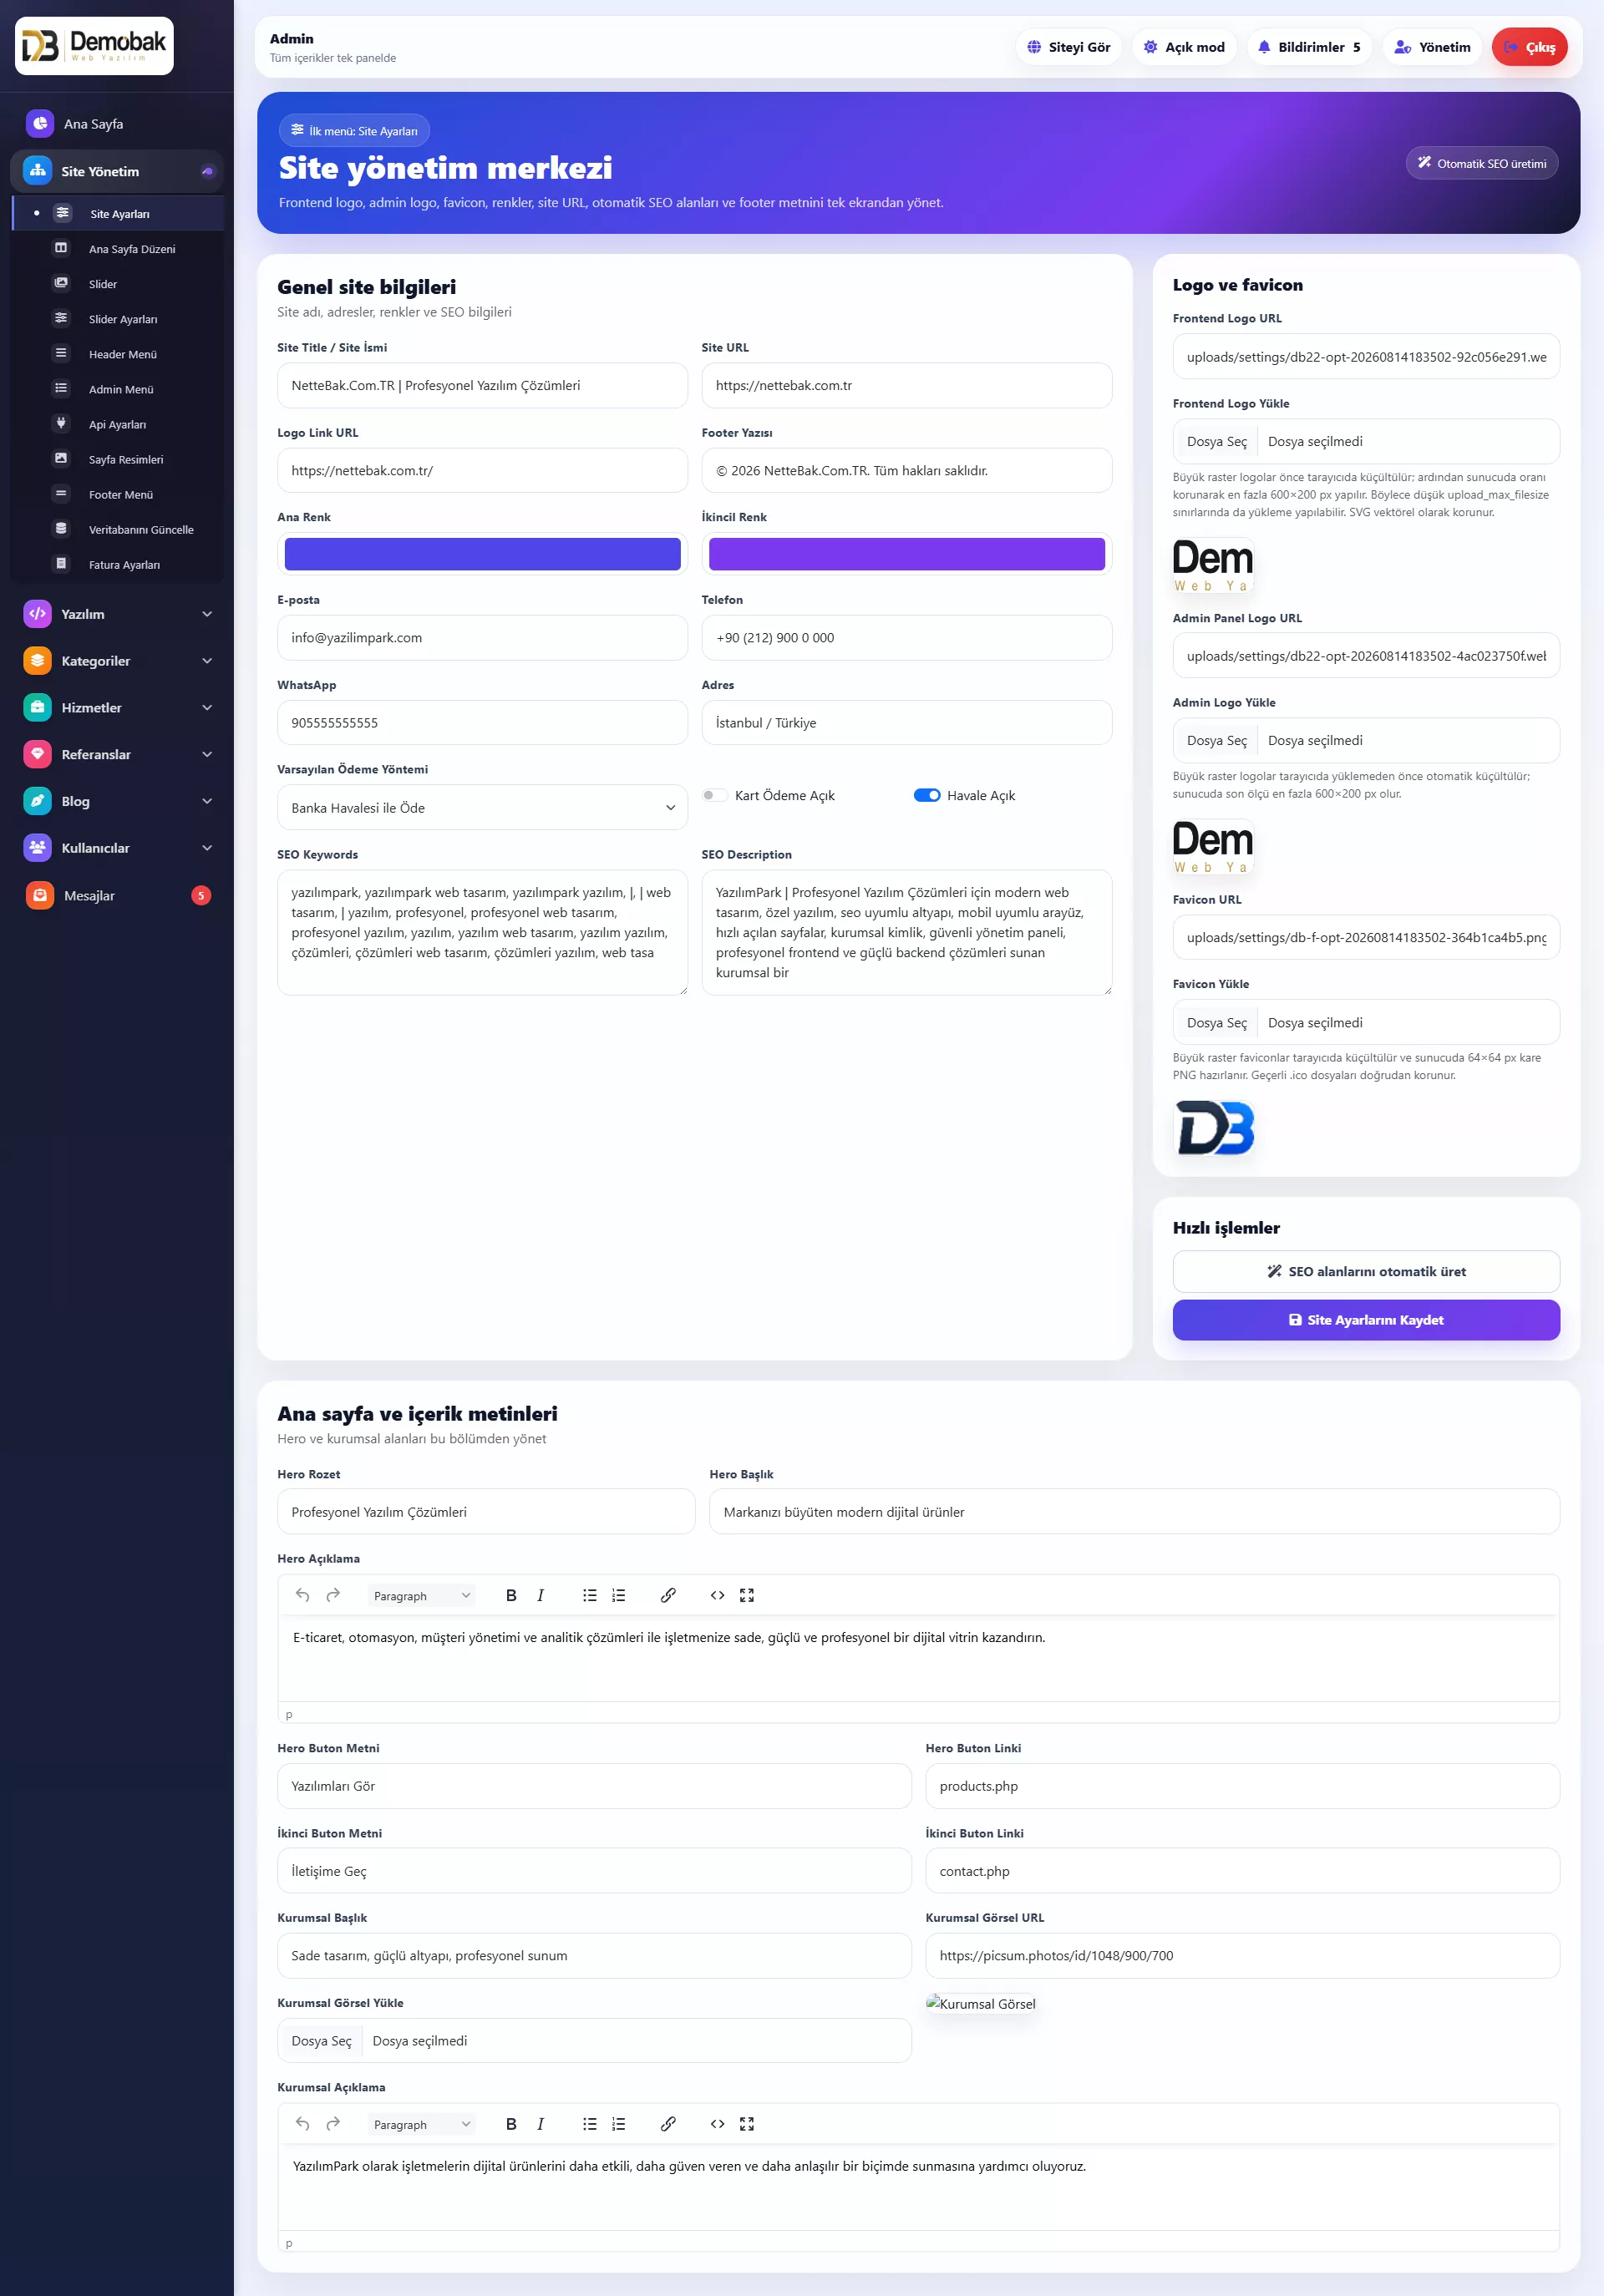
Task: Click the Veritabanını Güncelle database icon
Action: point(61,528)
